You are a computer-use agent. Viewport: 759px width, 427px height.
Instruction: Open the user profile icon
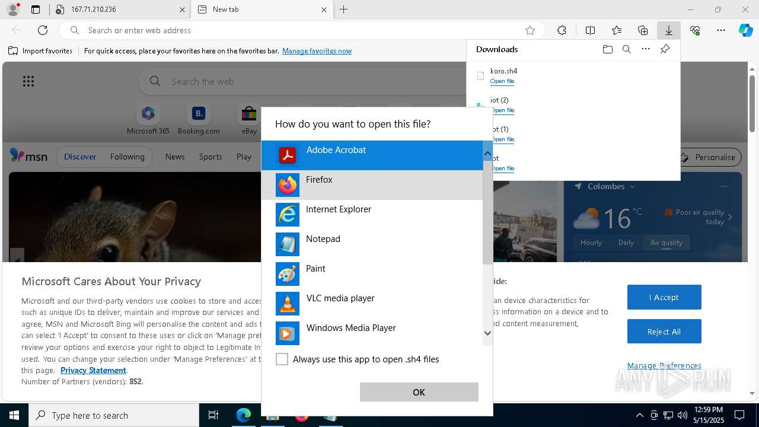click(x=12, y=9)
